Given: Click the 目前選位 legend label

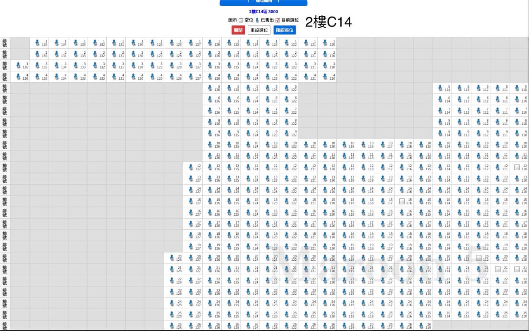Looking at the screenshot, I should [290, 20].
